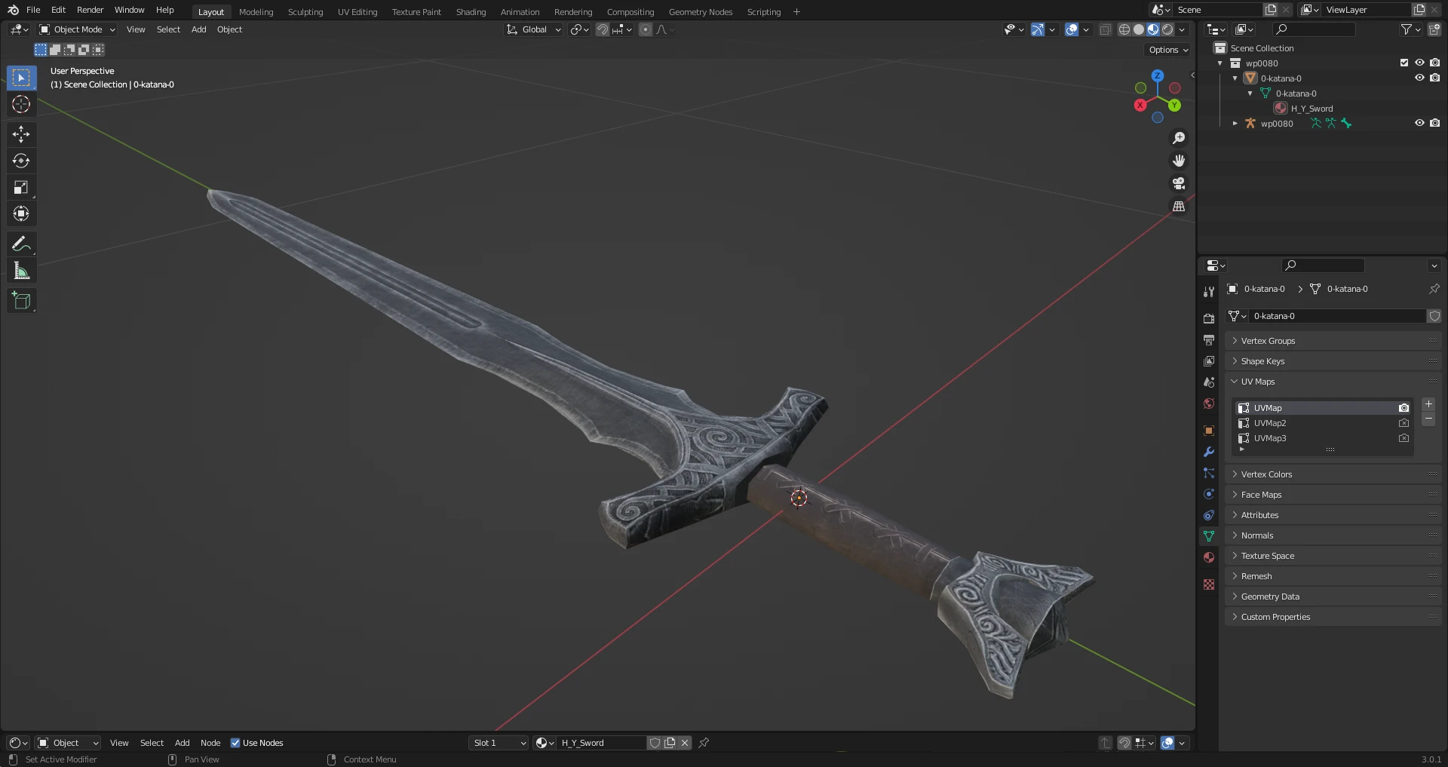Switch to the Shading workspace tab
Image resolution: width=1448 pixels, height=767 pixels.
471,11
